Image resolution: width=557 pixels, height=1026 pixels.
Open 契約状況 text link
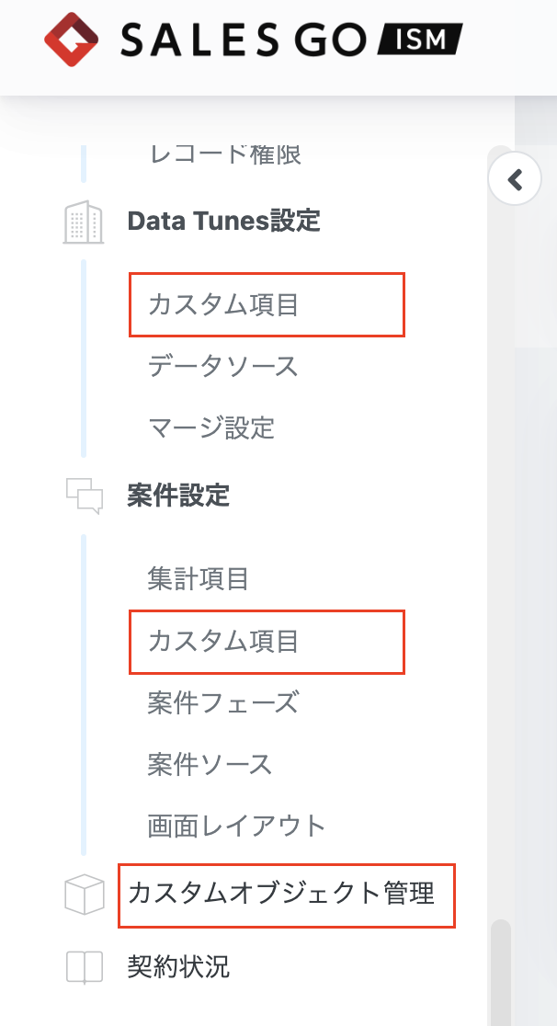pos(178,966)
